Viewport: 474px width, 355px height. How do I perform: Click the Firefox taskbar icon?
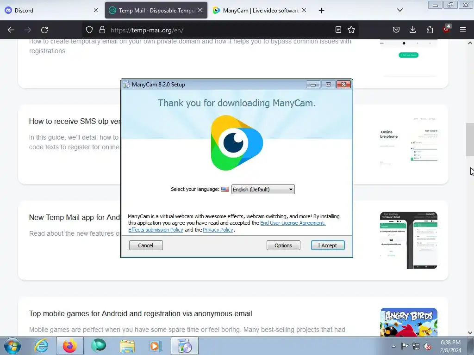tap(70, 346)
